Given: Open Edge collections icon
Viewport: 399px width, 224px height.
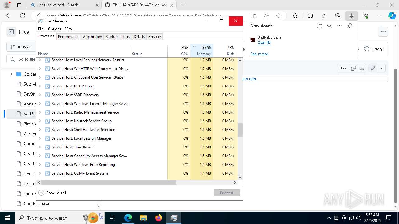Looking at the screenshot, I should click(338, 16).
